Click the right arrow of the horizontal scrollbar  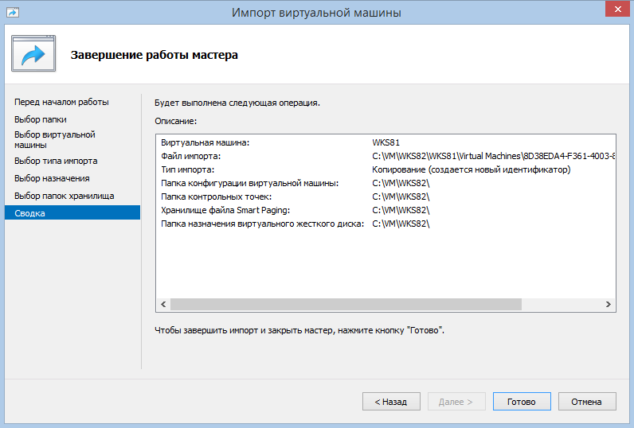coord(609,305)
